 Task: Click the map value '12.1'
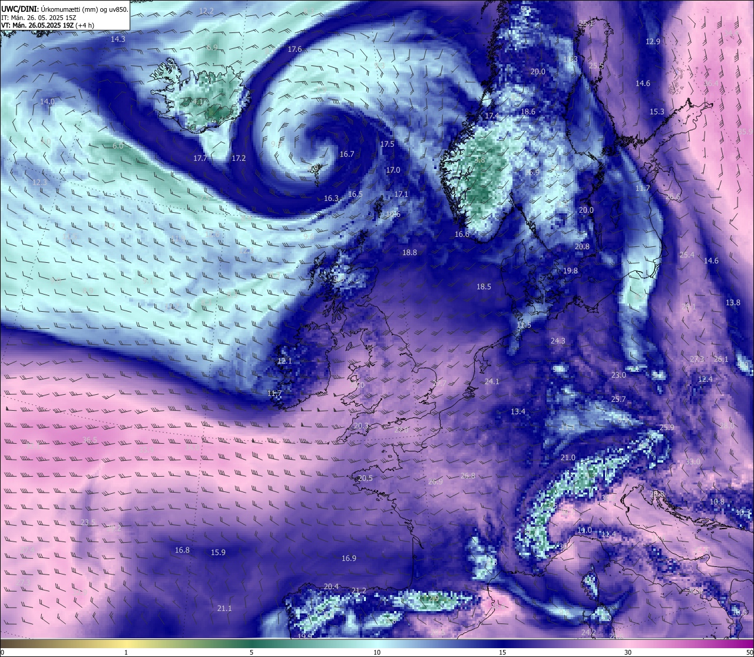point(285,361)
